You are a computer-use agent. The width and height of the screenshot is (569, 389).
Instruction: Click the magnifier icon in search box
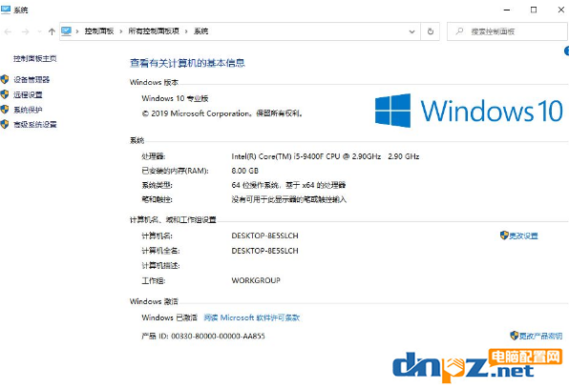(x=459, y=31)
